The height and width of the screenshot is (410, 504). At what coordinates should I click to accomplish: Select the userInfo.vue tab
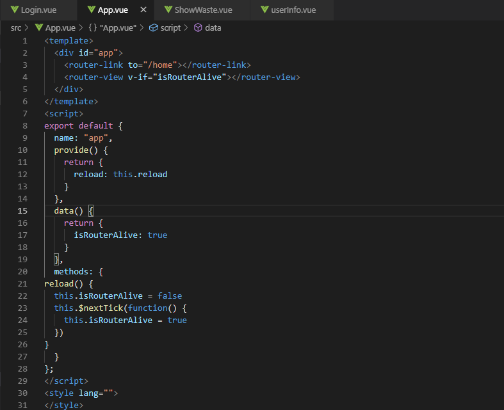pos(293,10)
